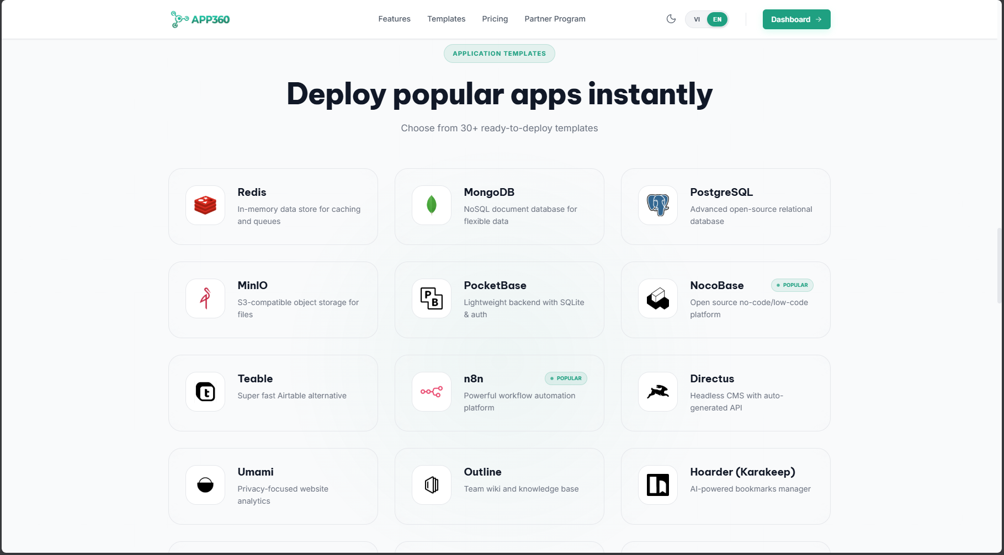
Task: Click the PostgreSQL elephant icon
Action: point(658,205)
